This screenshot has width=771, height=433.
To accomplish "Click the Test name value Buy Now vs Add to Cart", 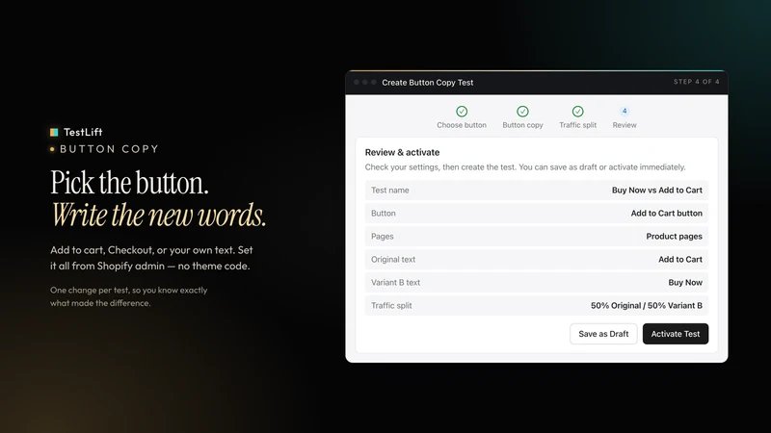I will 657,190.
